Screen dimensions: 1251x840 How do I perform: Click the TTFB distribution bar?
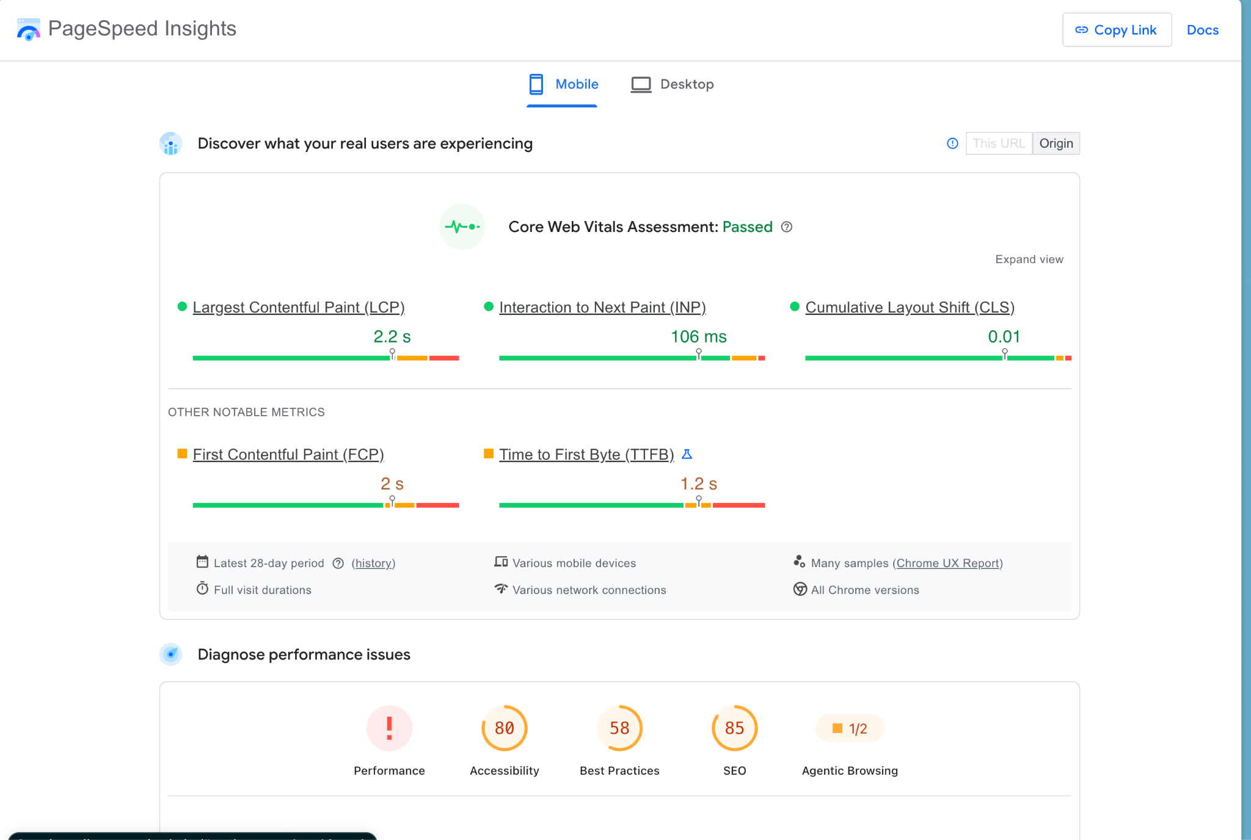click(632, 505)
